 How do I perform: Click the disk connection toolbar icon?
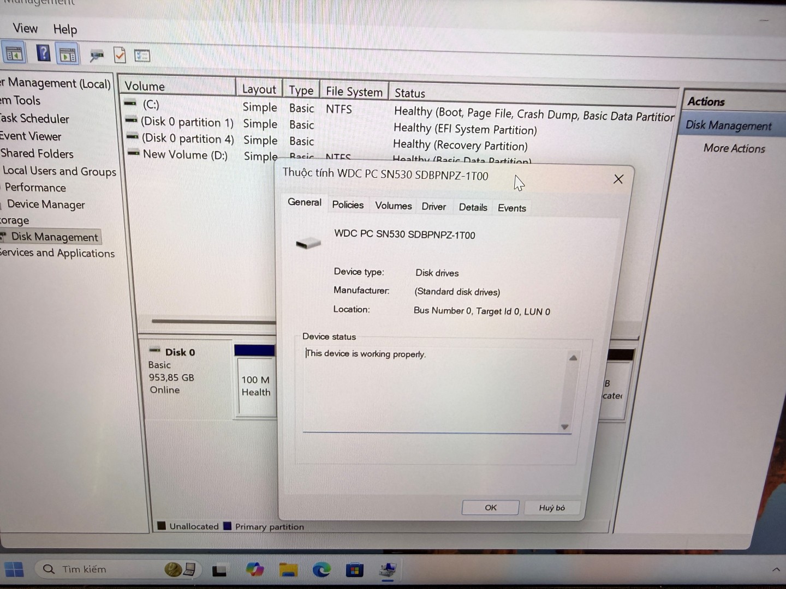(97, 55)
